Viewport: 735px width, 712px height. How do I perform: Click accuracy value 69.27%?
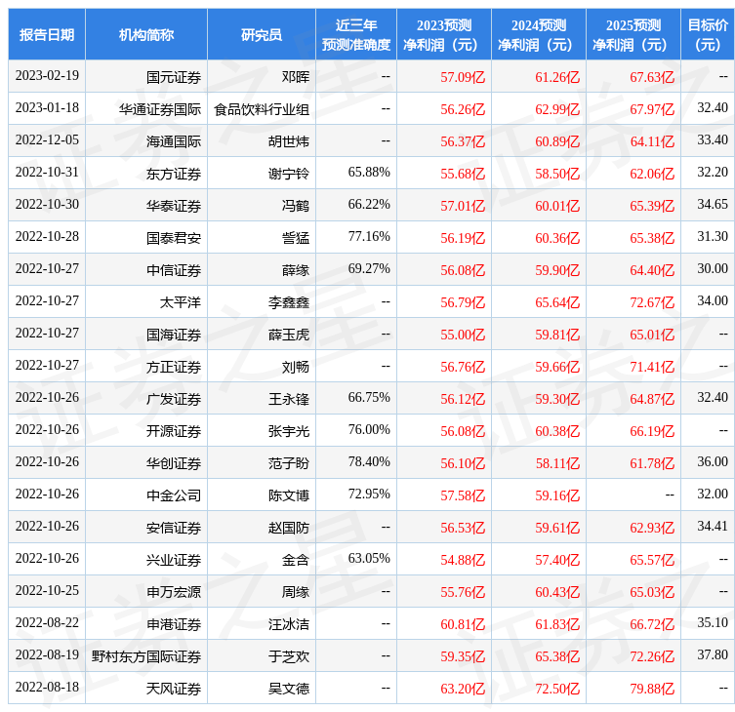coord(369,269)
